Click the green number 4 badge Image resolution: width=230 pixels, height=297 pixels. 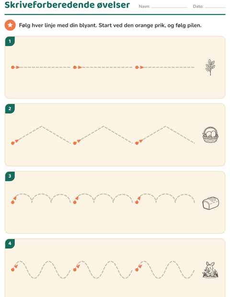pos(10,243)
